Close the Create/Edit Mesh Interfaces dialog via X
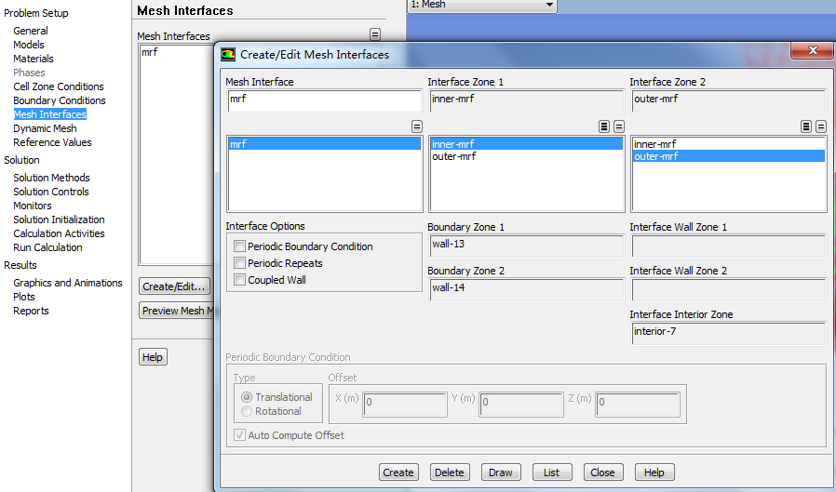 tap(812, 50)
